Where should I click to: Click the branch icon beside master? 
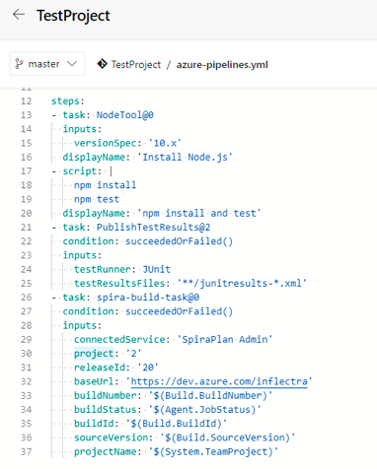(x=19, y=64)
